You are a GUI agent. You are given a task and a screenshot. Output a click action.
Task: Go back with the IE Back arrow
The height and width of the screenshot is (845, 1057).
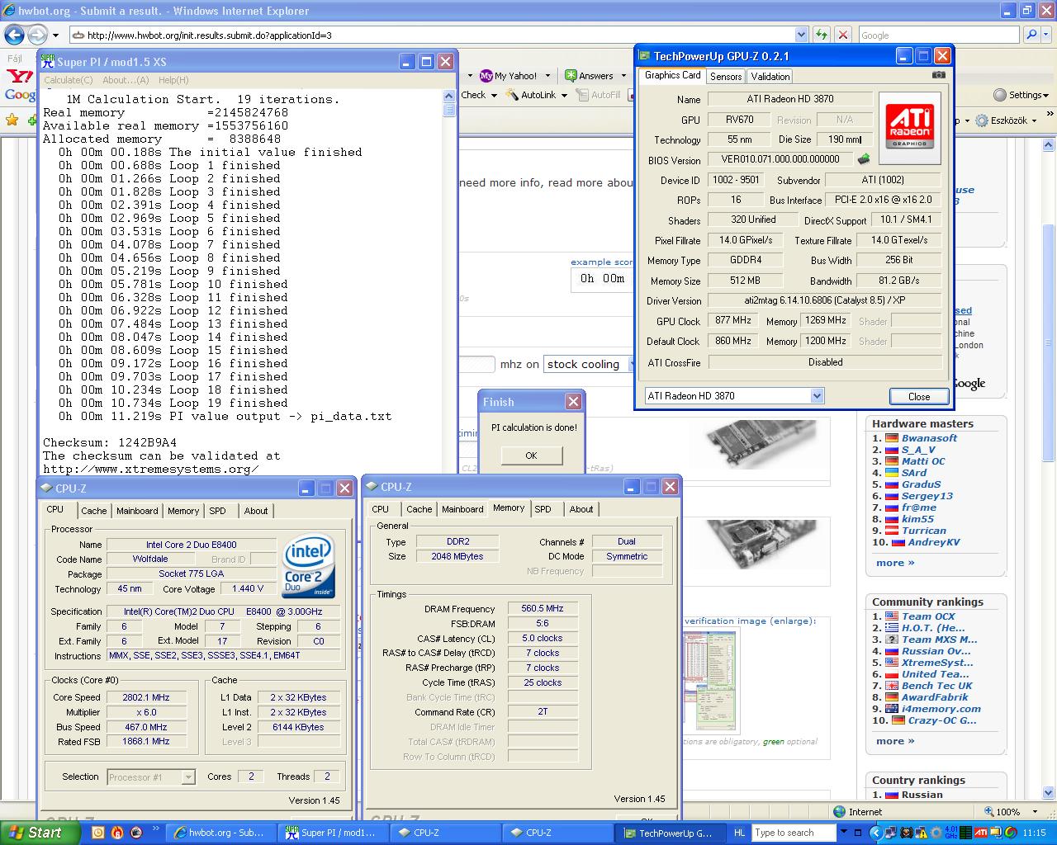pos(14,35)
